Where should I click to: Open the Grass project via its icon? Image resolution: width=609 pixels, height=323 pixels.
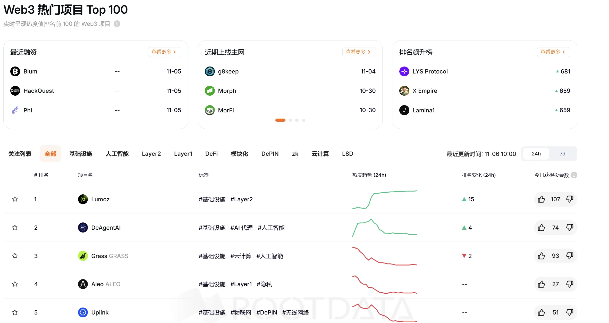[82, 256]
